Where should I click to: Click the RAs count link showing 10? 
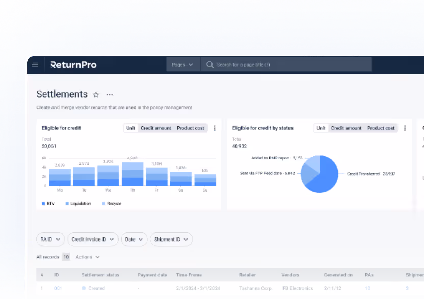click(367, 288)
